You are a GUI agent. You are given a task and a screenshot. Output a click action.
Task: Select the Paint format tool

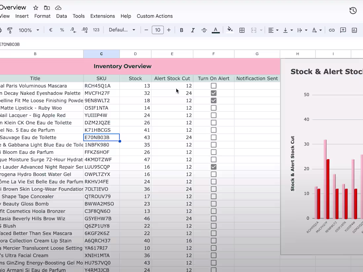coord(10,30)
